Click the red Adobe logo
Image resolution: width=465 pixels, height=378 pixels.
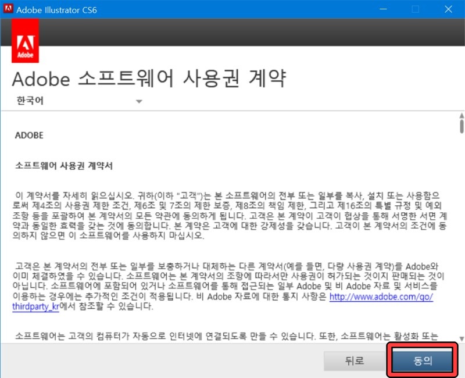point(26,40)
